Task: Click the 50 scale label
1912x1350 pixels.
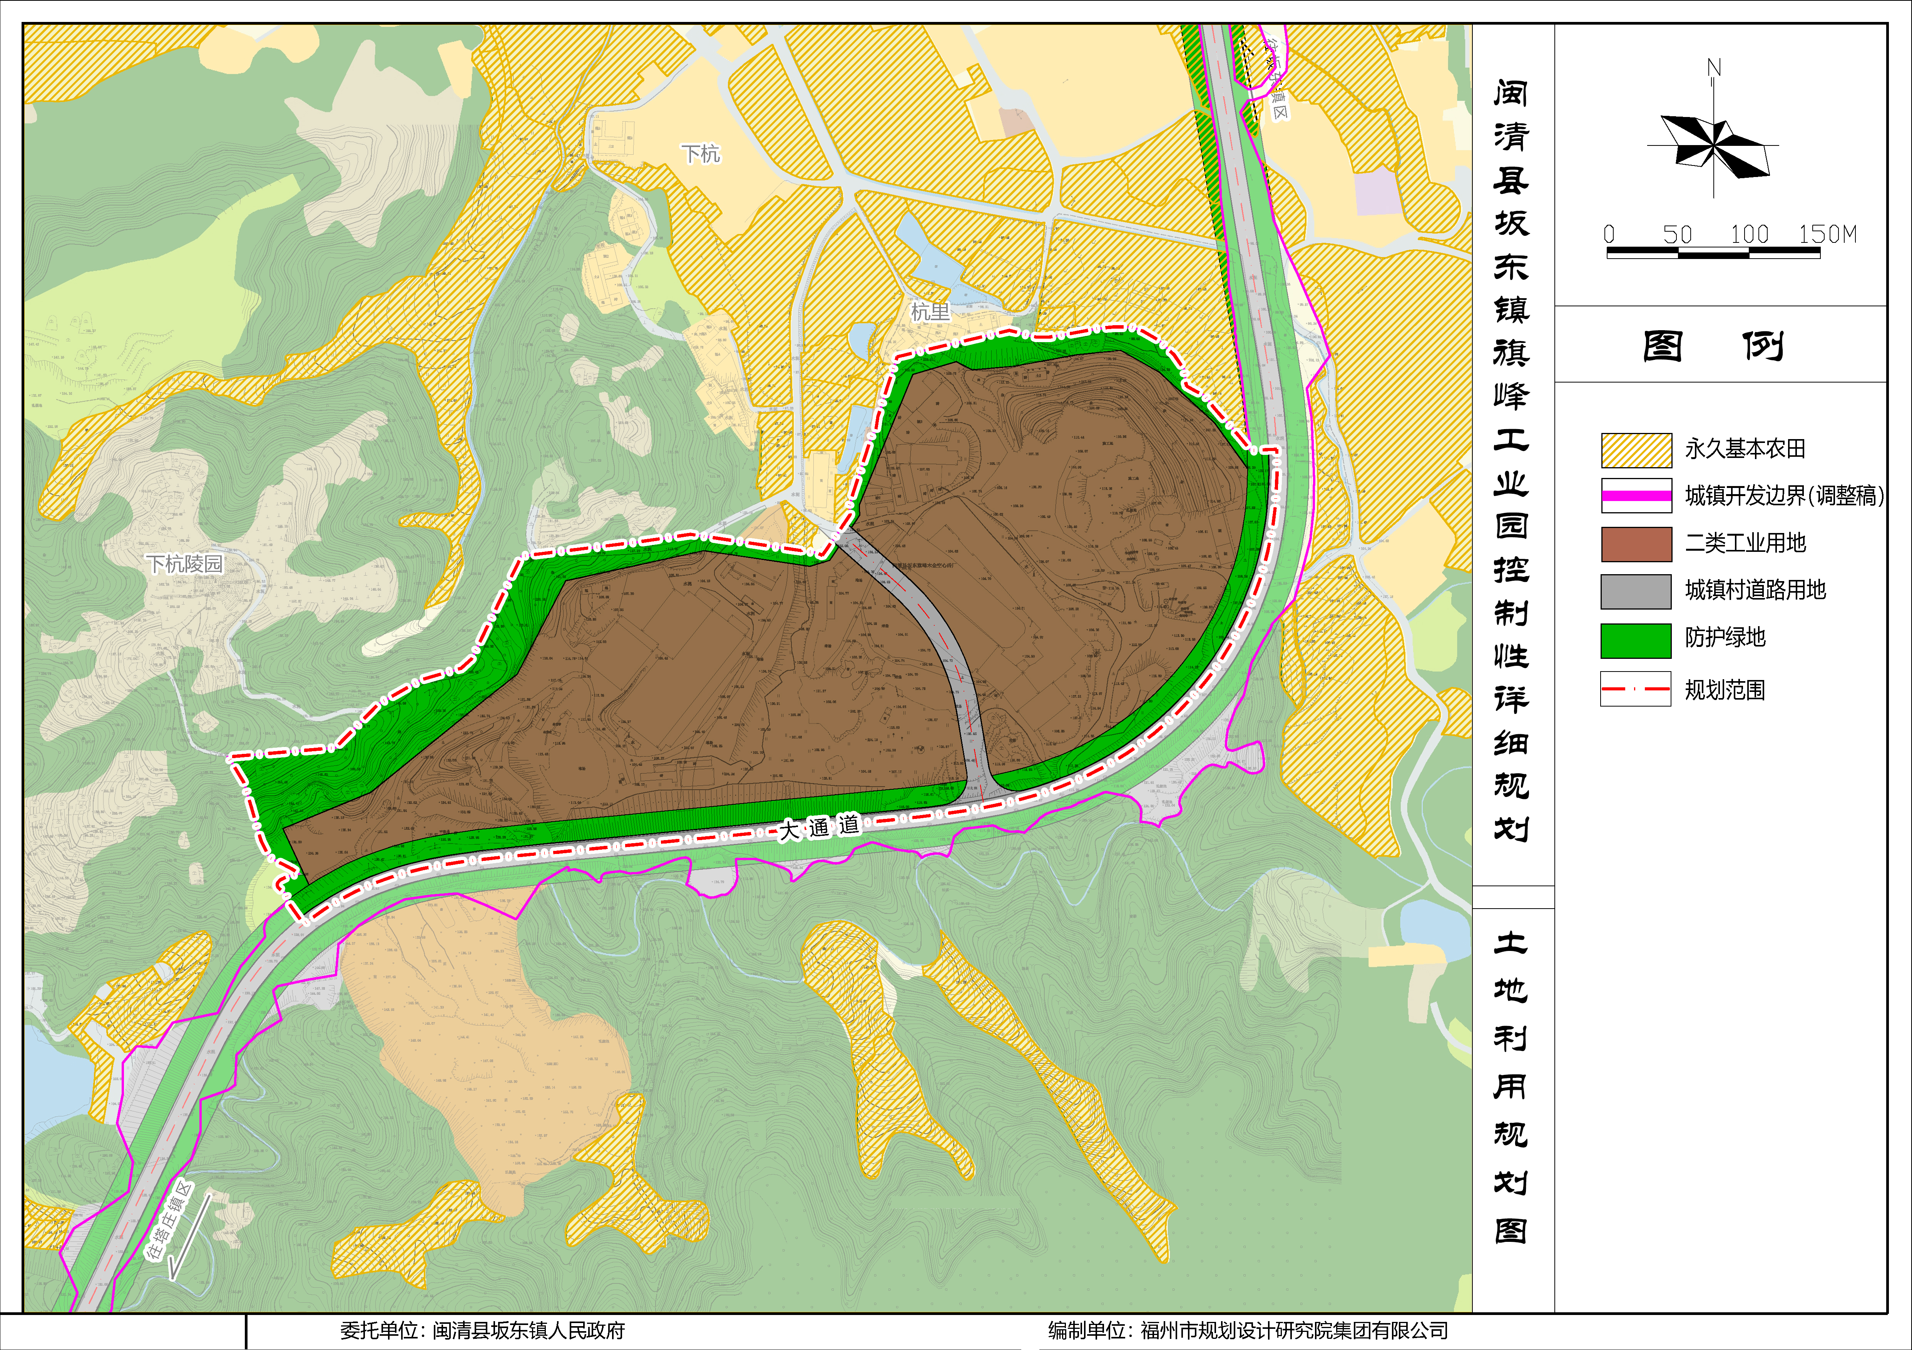Action: tap(1678, 235)
